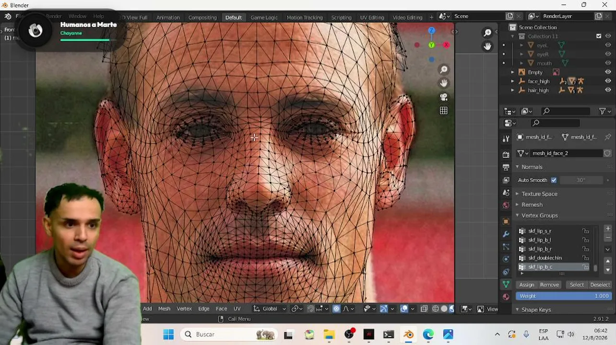Add a vertex group with the plus button
The image size is (616, 345).
coord(608,229)
